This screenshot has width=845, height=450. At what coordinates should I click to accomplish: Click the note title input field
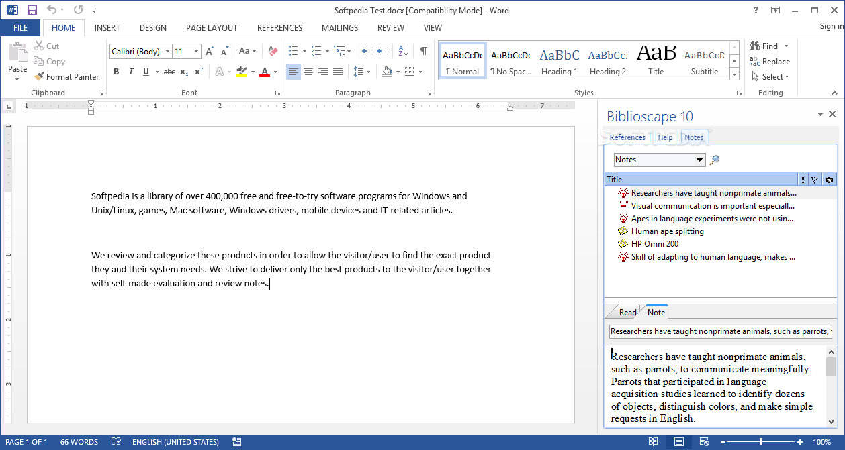click(721, 331)
